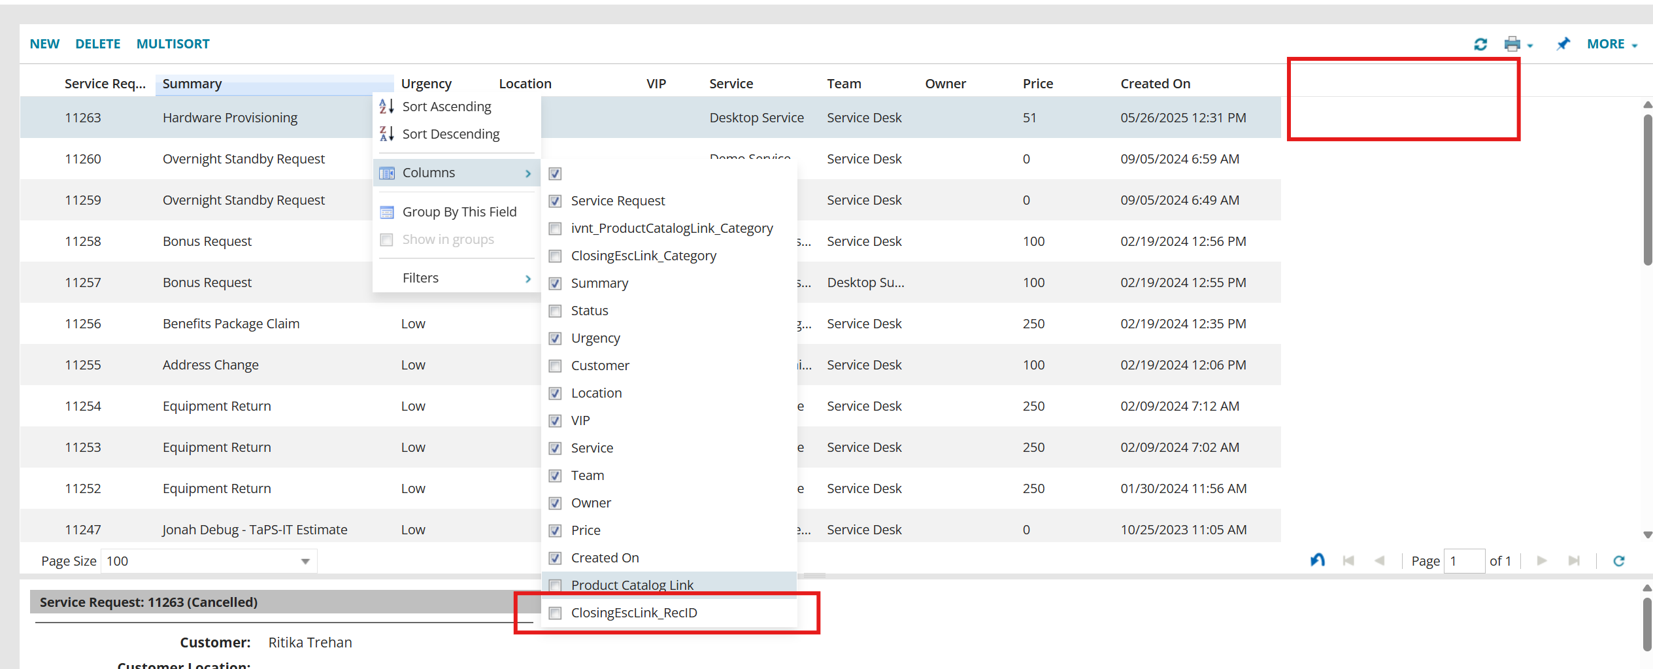
Task: Click inside the Page number input field
Action: point(1464,560)
